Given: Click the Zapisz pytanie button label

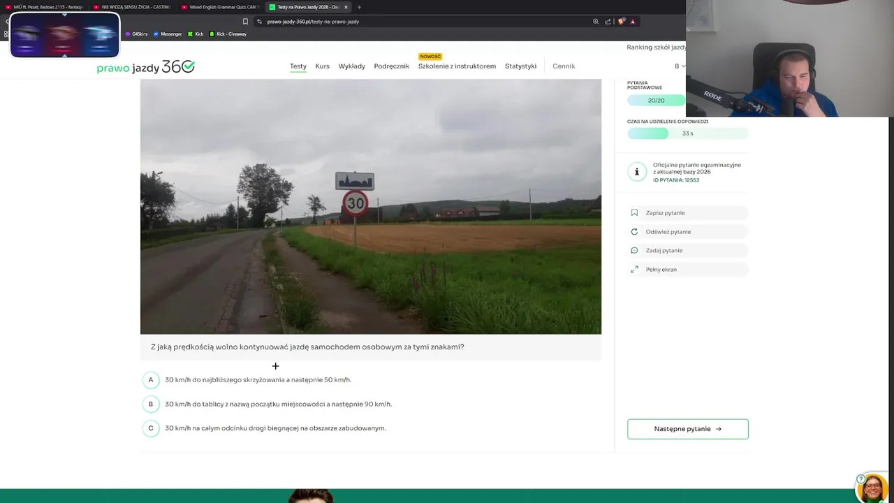Looking at the screenshot, I should [665, 213].
